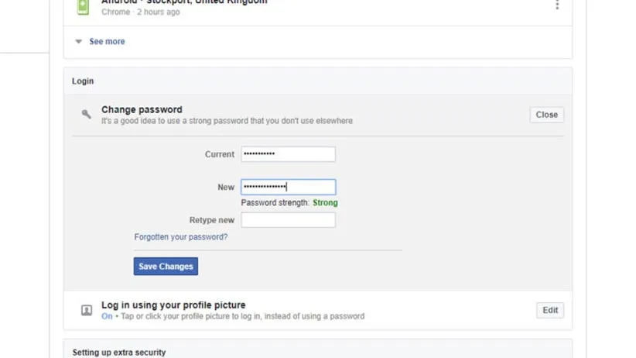Focus the Current password field
This screenshot has height=358, width=636.
coord(288,154)
